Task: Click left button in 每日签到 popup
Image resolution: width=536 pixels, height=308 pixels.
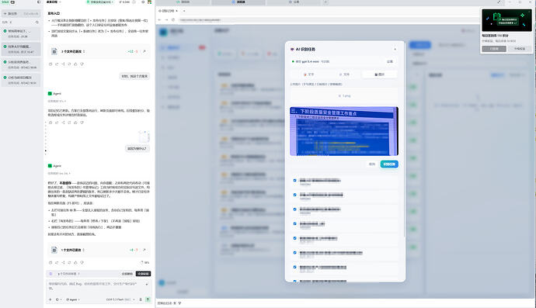Action: coord(494,49)
